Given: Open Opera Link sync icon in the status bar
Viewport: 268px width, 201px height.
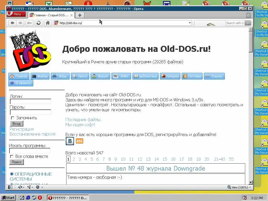Looking at the screenshot, I should point(20,187).
